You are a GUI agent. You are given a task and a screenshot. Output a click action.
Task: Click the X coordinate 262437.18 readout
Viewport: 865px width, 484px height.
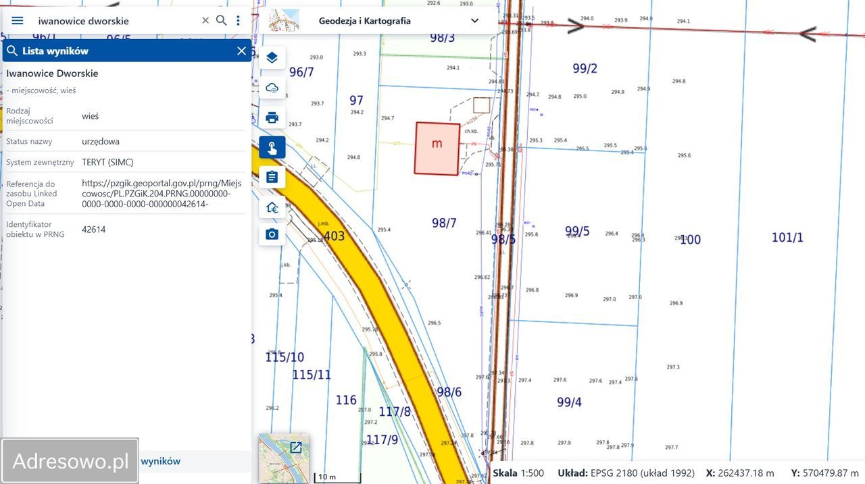[740, 473]
